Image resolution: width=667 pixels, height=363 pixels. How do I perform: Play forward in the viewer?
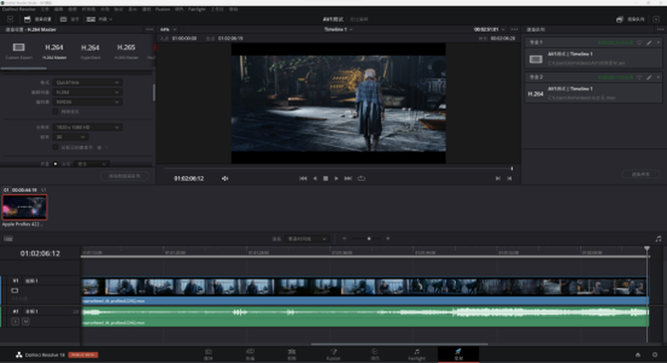[336, 179]
